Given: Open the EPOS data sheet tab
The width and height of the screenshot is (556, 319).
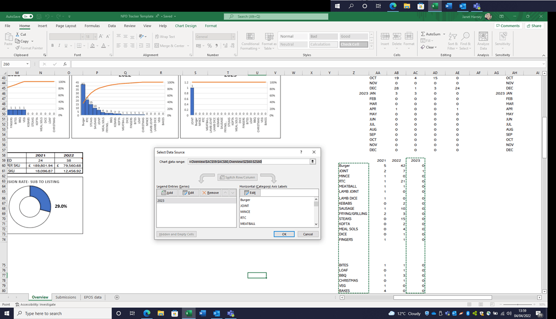Looking at the screenshot, I should (93, 297).
